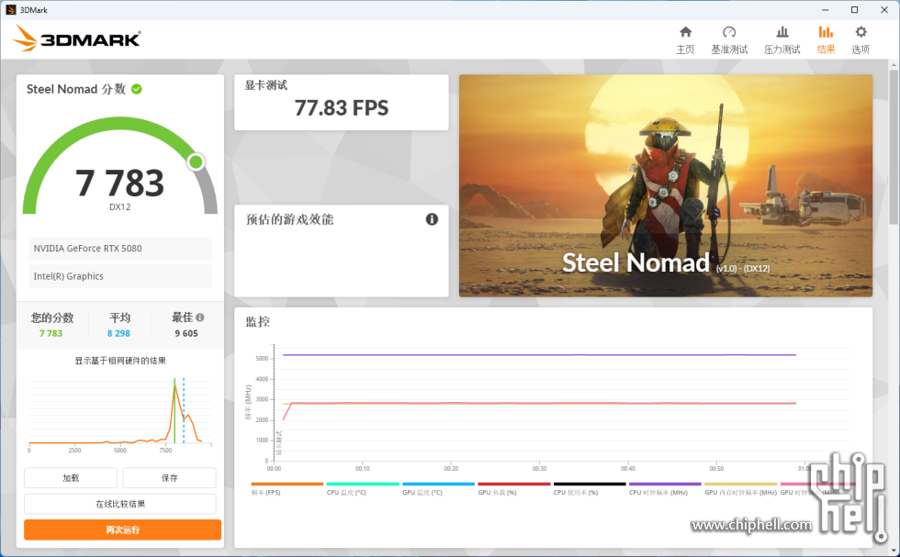
Task: Toggle the CPU 使用率 (%) legend series
Action: [x=590, y=489]
